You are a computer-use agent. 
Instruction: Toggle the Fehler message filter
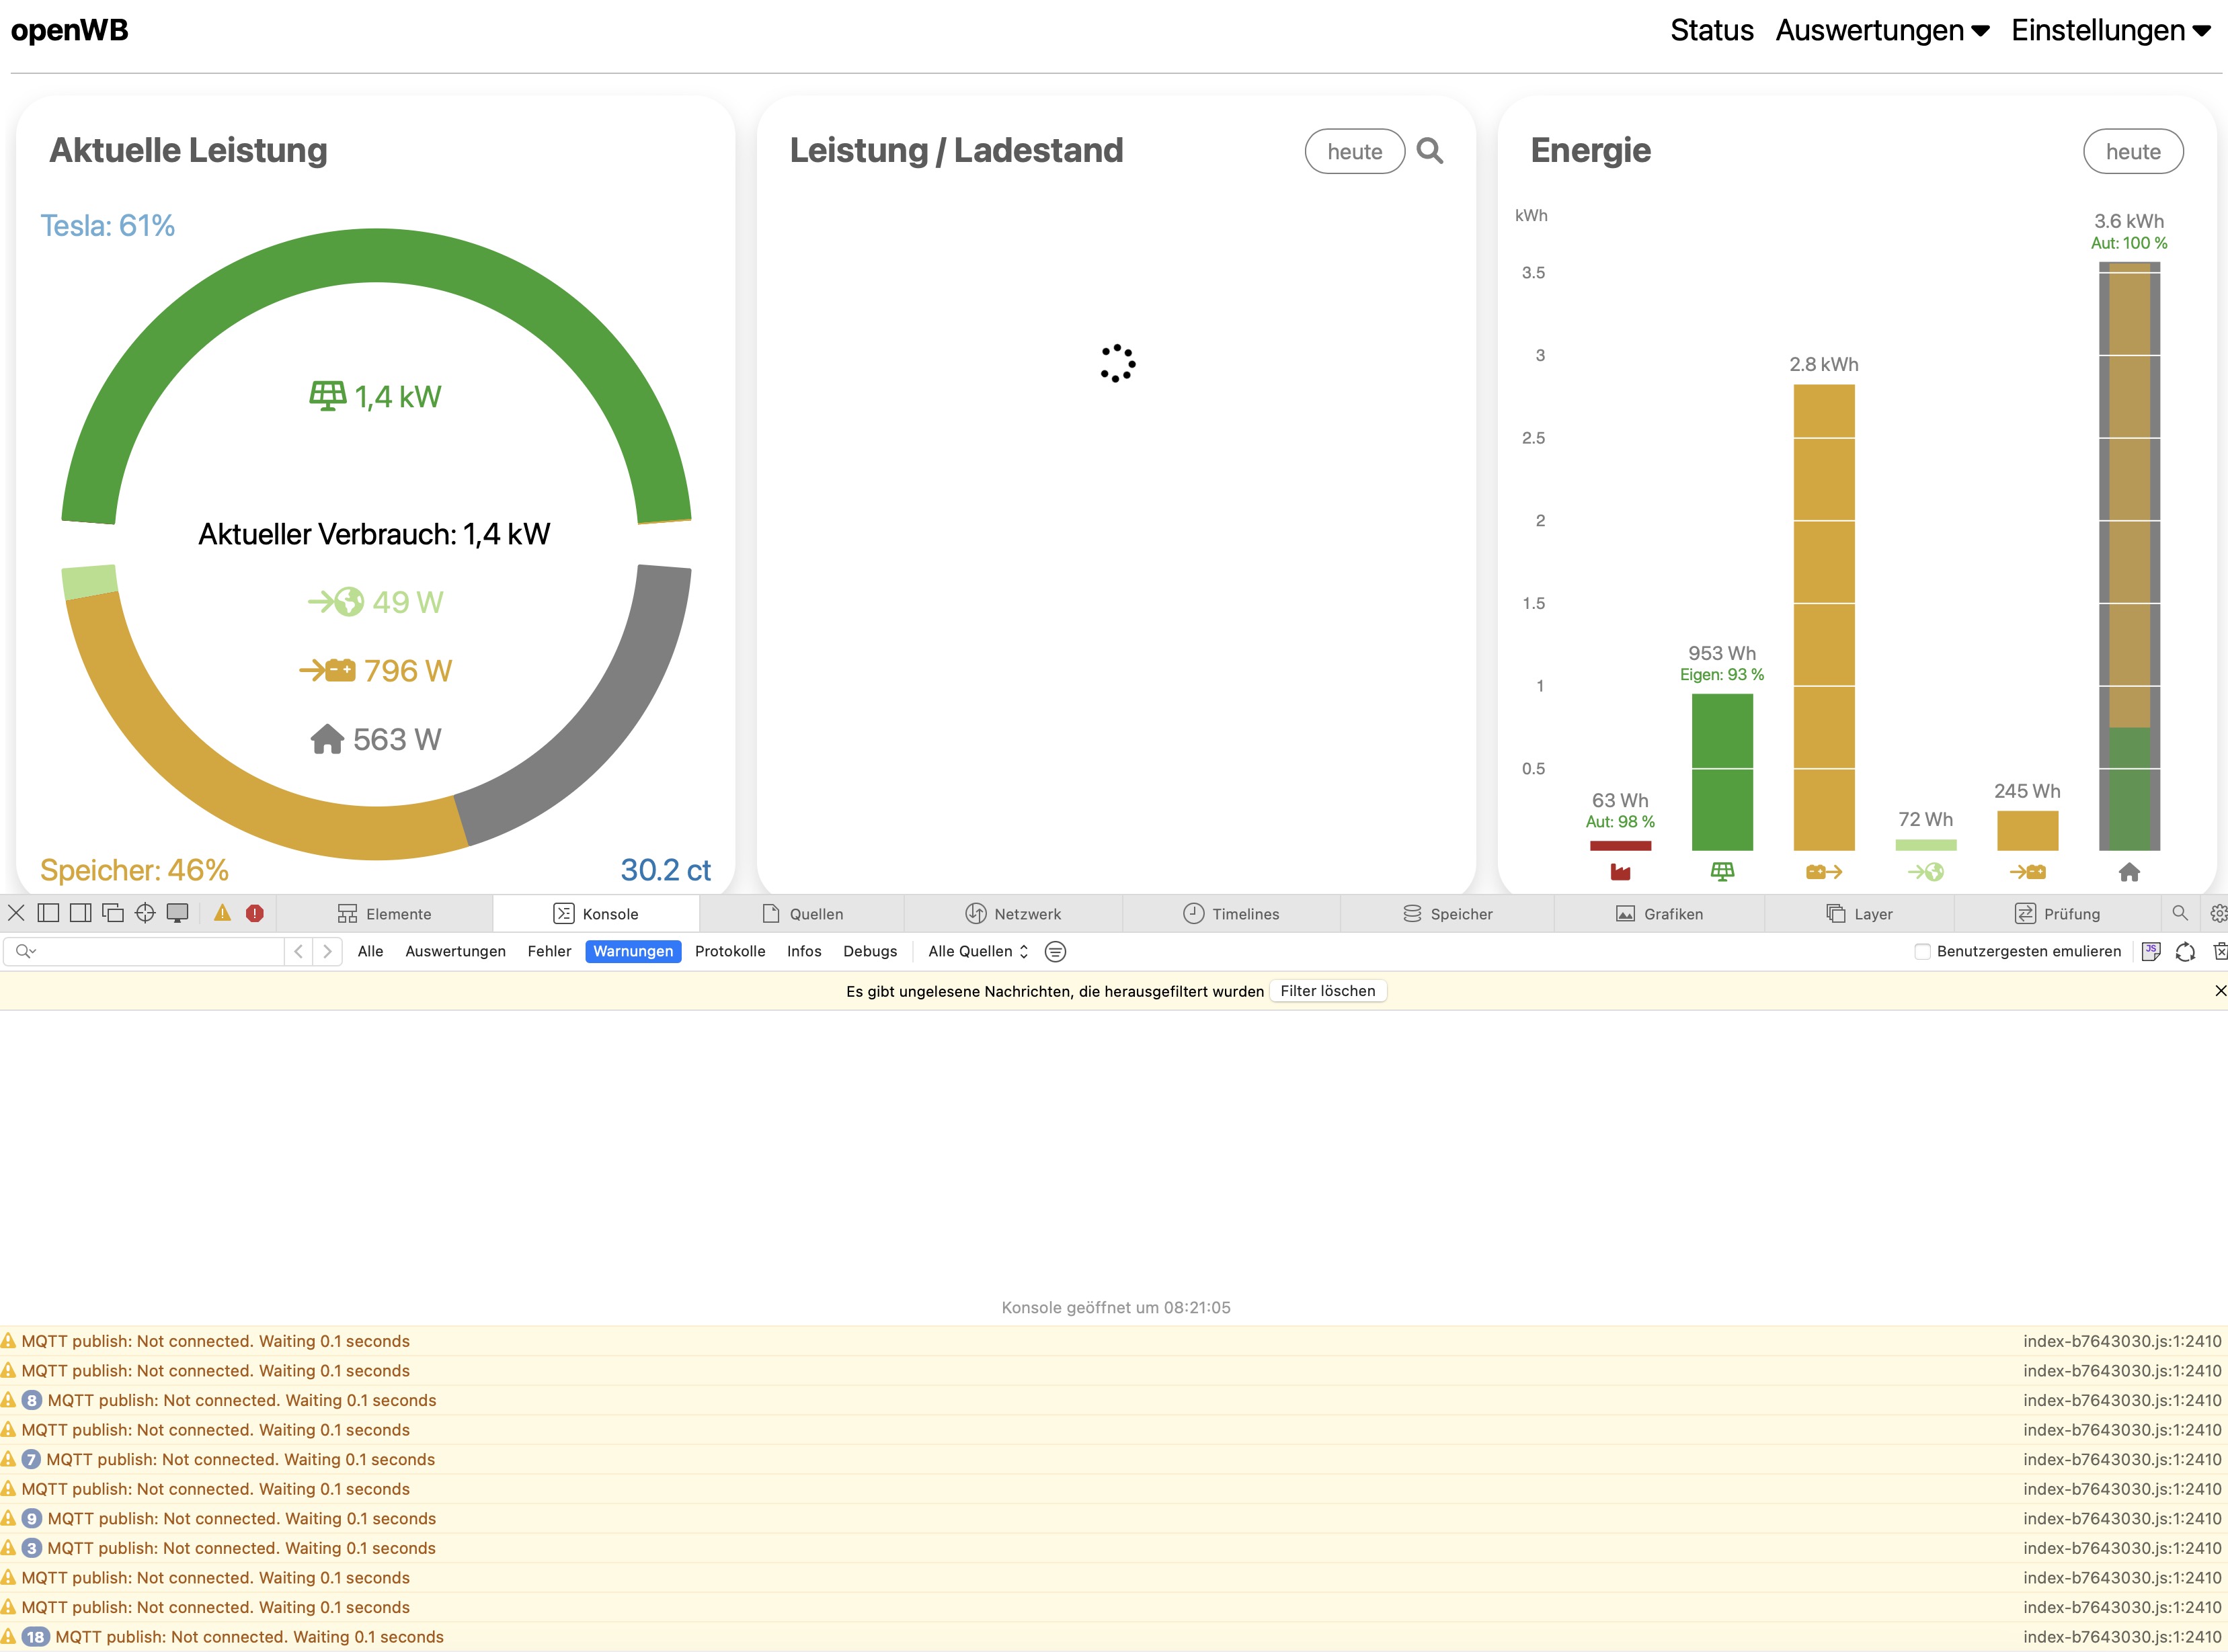tap(548, 951)
